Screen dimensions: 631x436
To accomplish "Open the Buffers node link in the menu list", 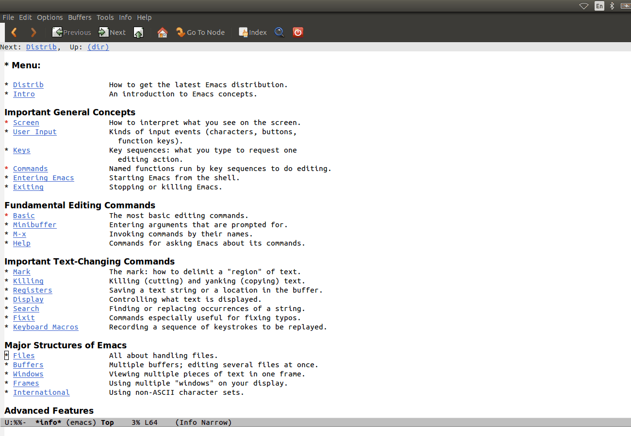I will click(28, 365).
